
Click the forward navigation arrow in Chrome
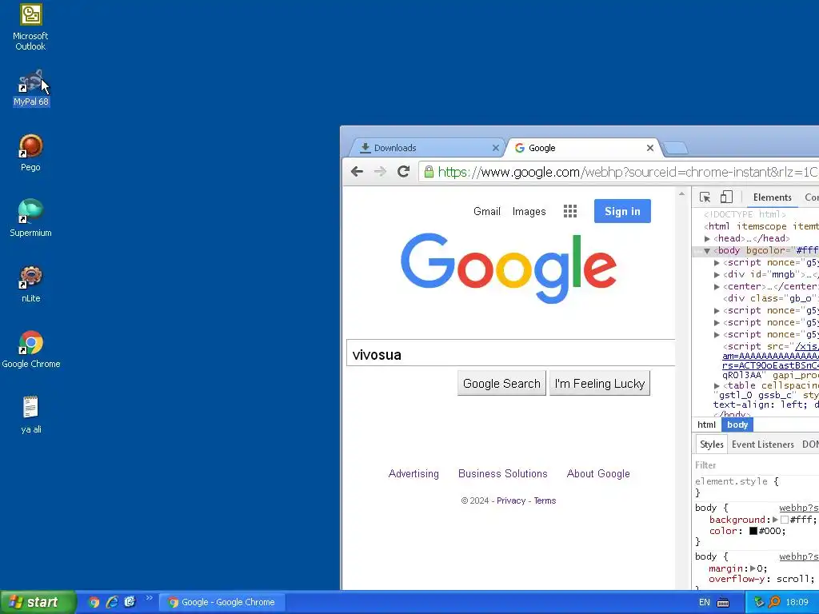coord(380,172)
